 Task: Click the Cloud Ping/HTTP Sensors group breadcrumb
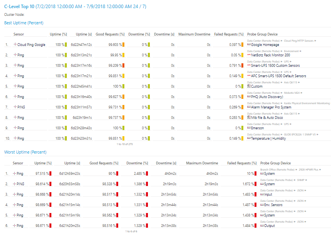pyautogui.click(x=299, y=41)
